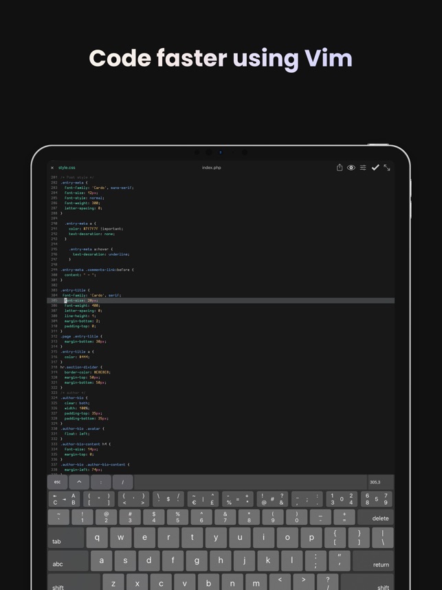This screenshot has height=590, width=442.
Task: Focus the Vim command input bar
Action: [250, 482]
